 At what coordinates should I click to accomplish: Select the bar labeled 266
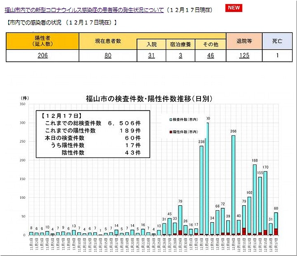pyautogui.click(x=233, y=186)
